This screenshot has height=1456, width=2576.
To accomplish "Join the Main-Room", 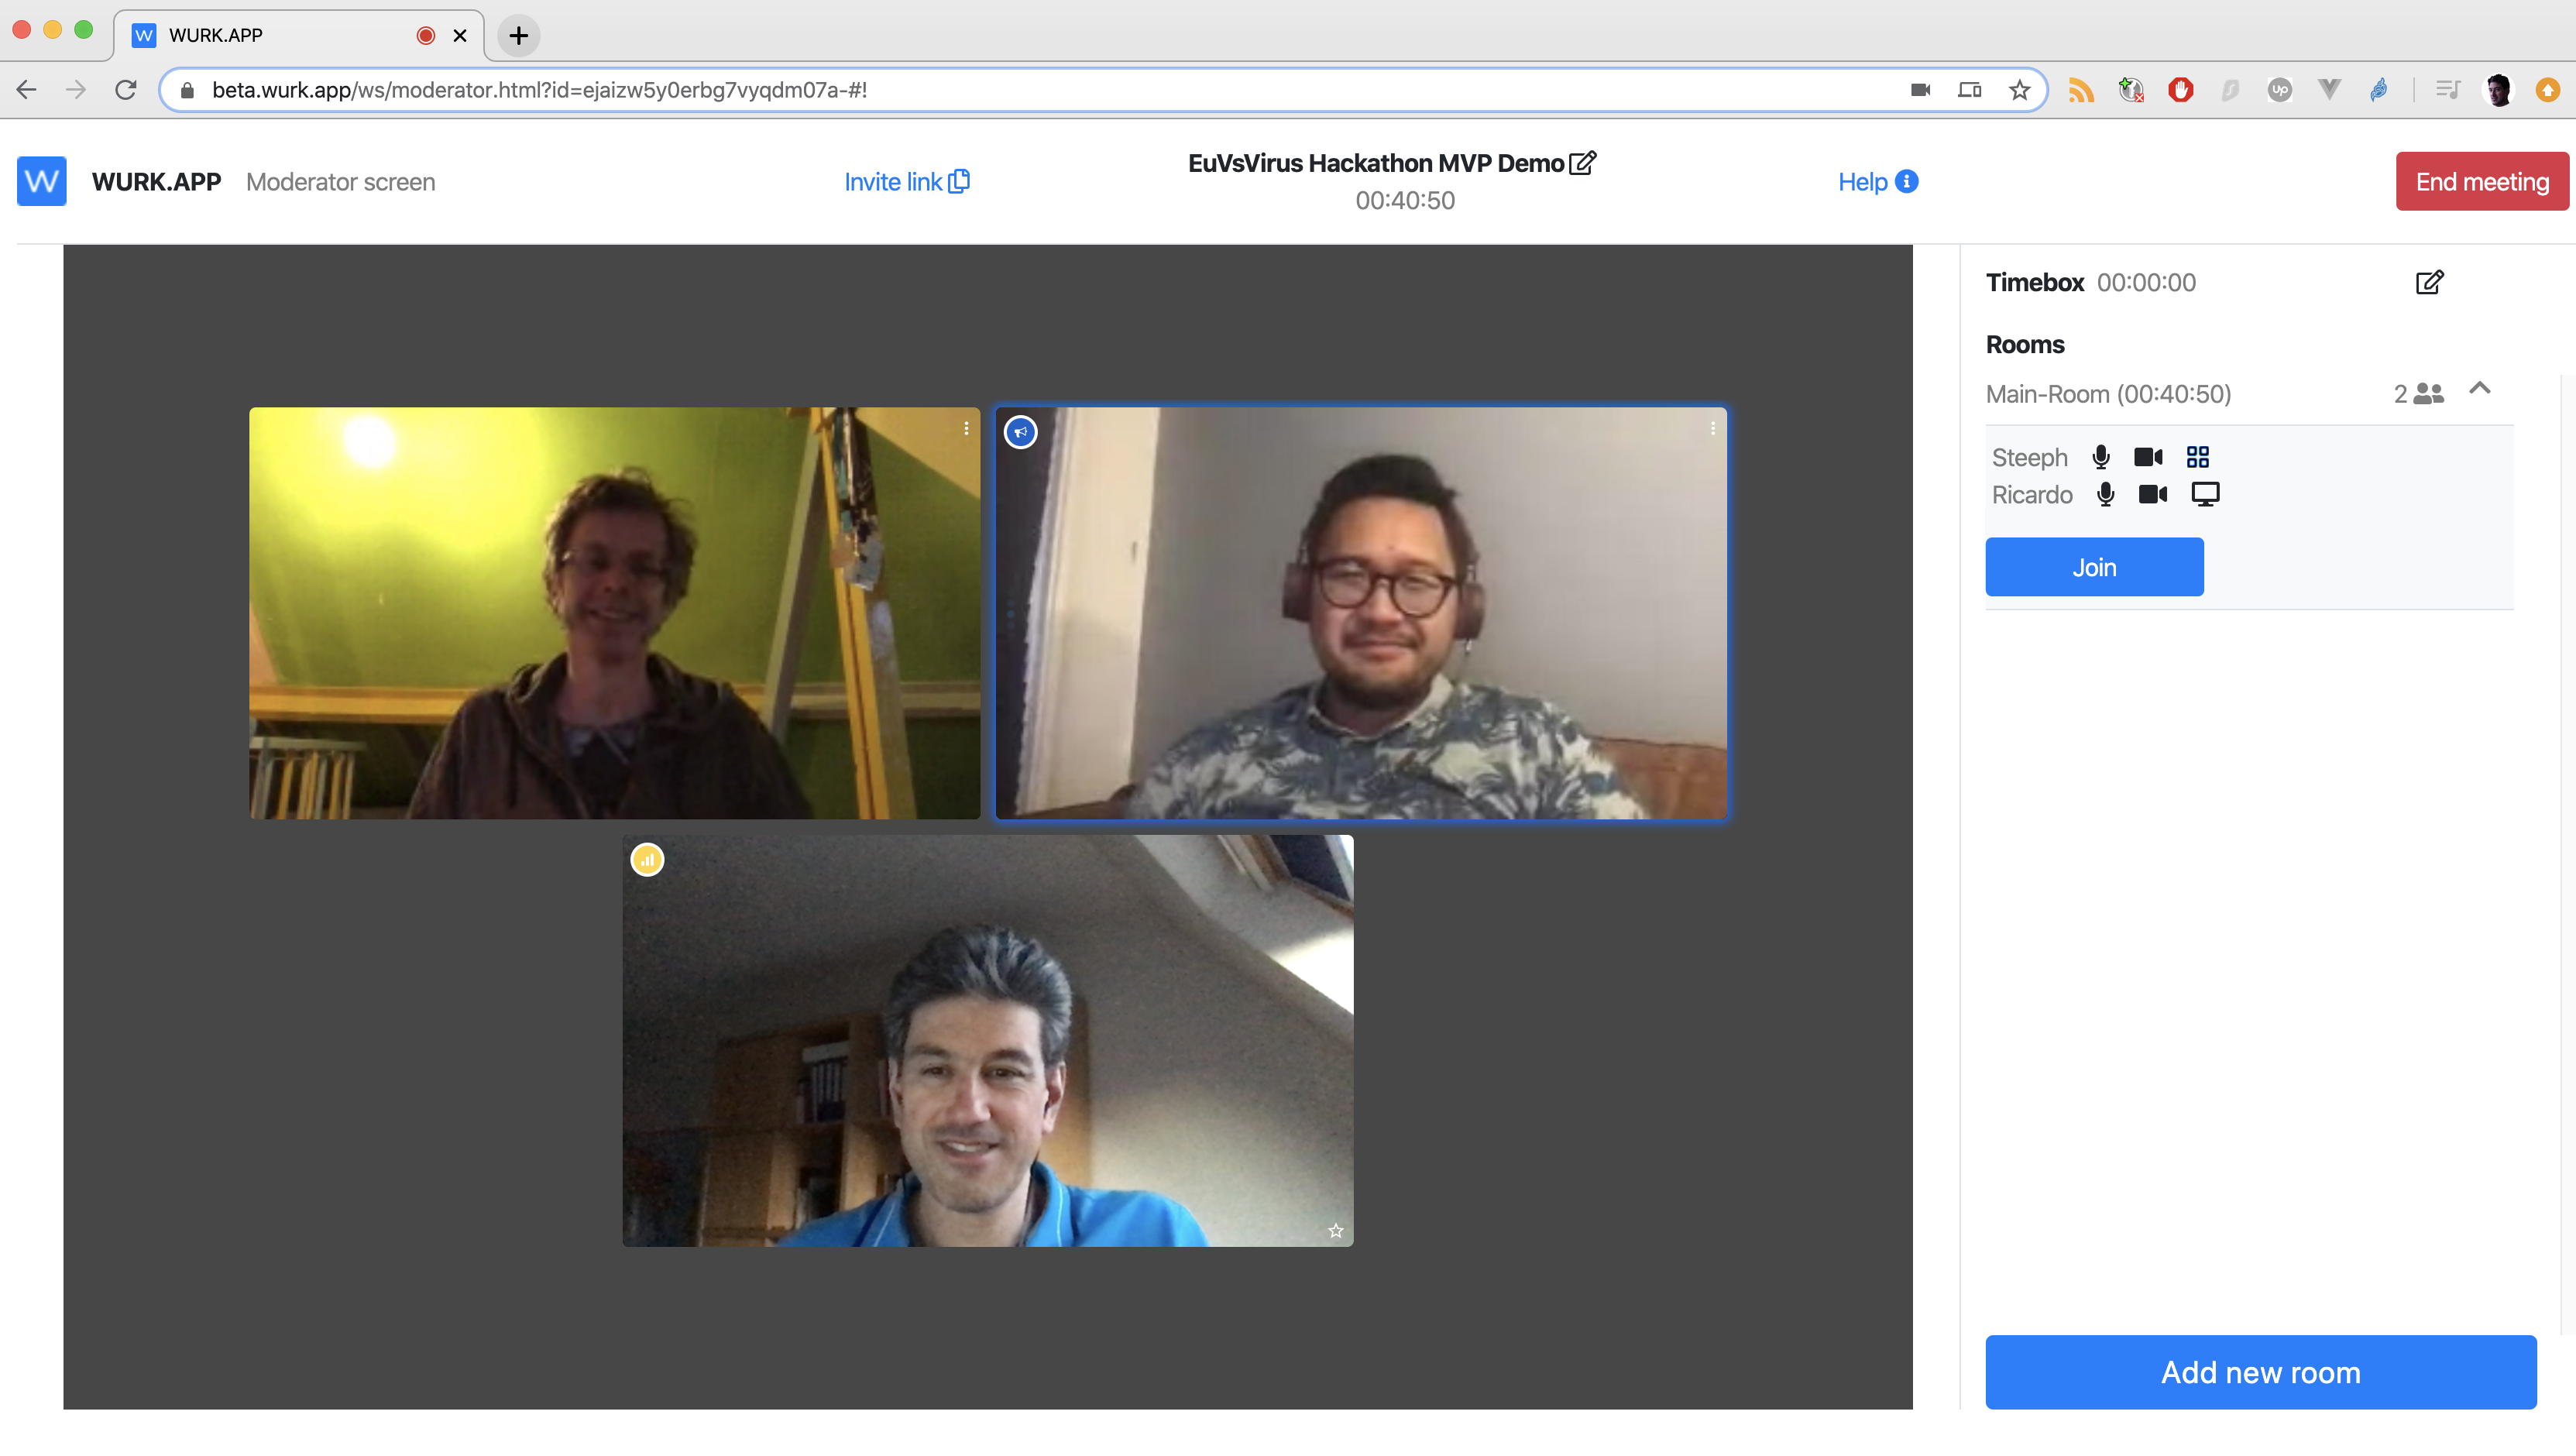I will pos(2094,567).
